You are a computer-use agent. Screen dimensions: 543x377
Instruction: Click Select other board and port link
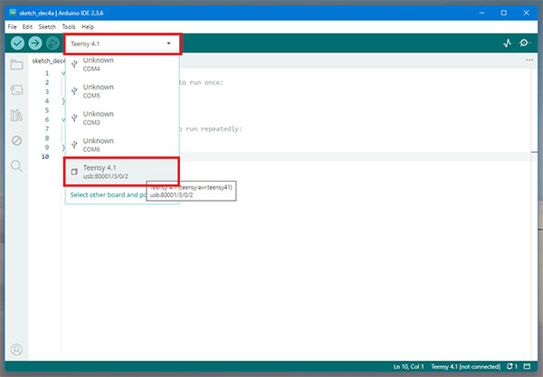pyautogui.click(x=107, y=194)
